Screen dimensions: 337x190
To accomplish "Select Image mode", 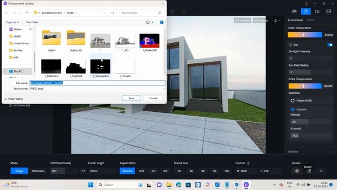I will [x=19, y=171].
